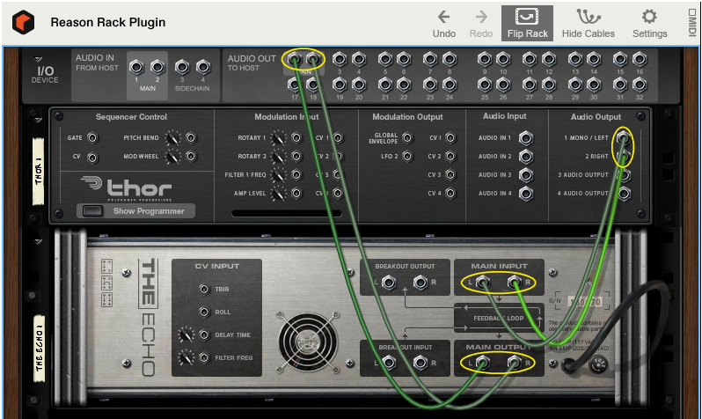Click Thor Audio In 3 jack
The width and height of the screenshot is (702, 419).
526,175
